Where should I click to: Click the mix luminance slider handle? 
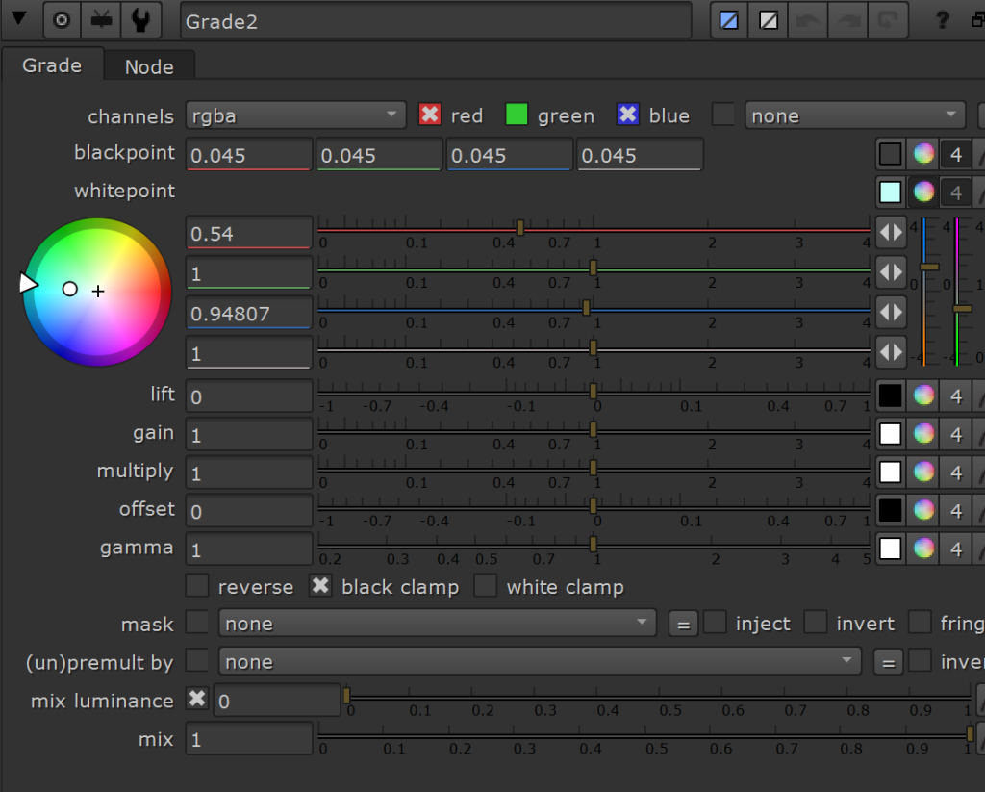[346, 695]
